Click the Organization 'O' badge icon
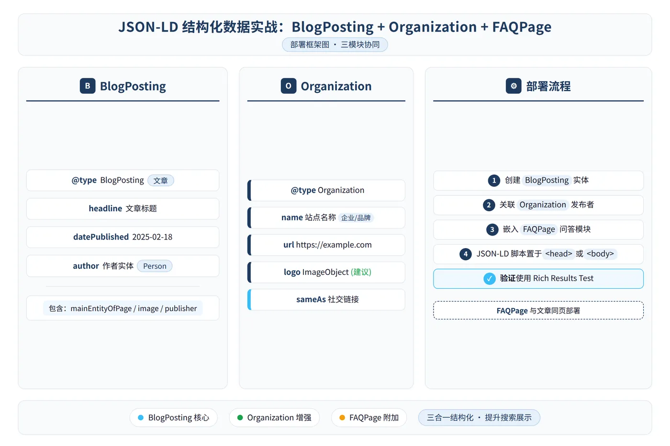Image resolution: width=670 pixels, height=446 pixels. click(289, 86)
